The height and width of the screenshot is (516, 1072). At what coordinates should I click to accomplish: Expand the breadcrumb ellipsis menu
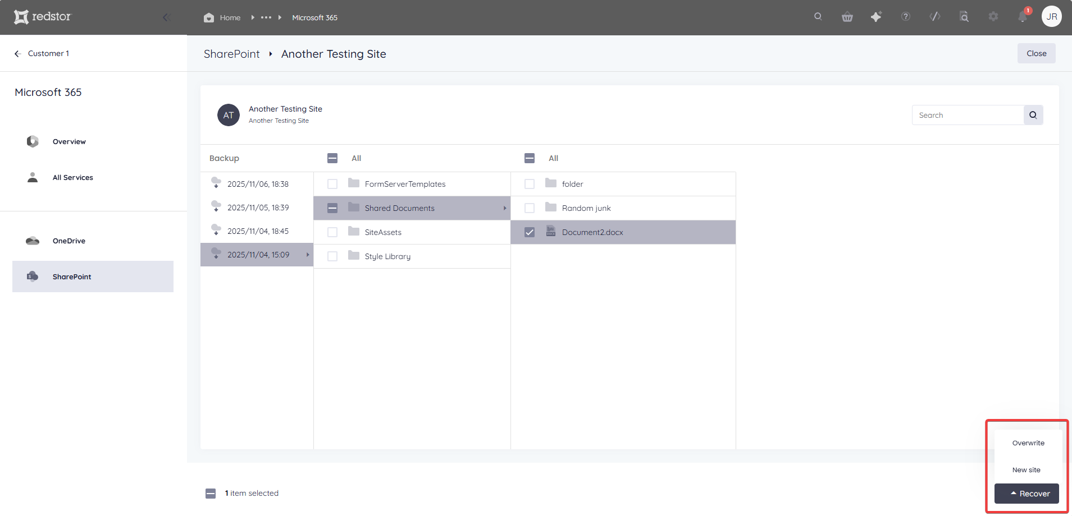coord(266,17)
